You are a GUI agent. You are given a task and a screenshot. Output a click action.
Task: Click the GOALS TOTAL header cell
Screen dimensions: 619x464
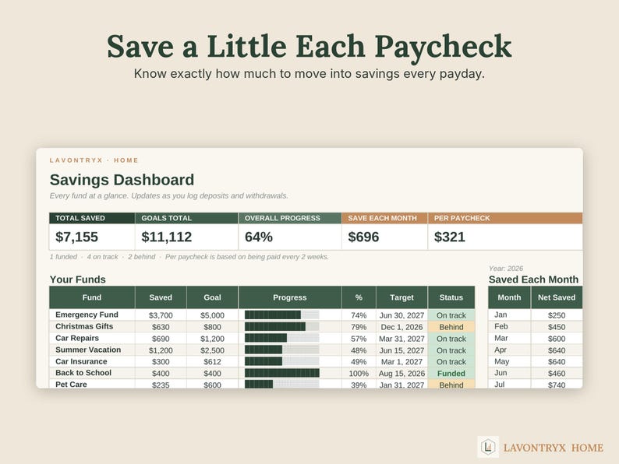click(x=187, y=218)
